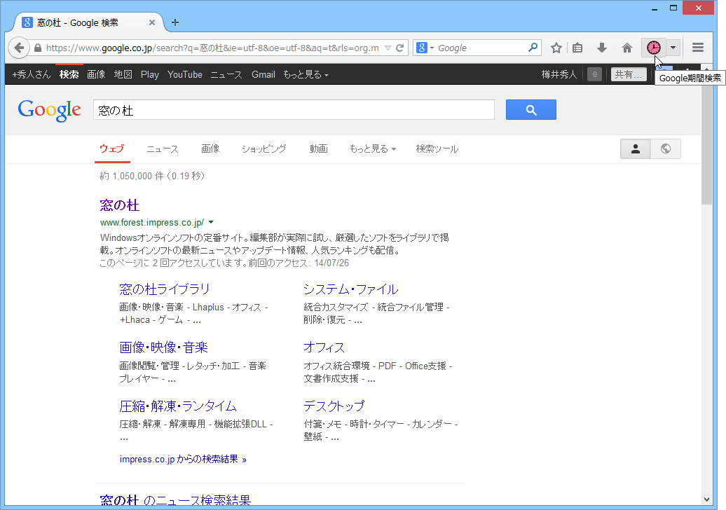Open a new tab with plus button
726x510 pixels.
click(175, 22)
